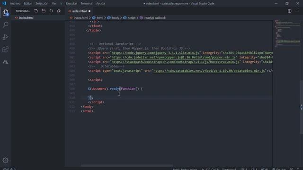Click the feedback icon in status bar

click(291, 169)
